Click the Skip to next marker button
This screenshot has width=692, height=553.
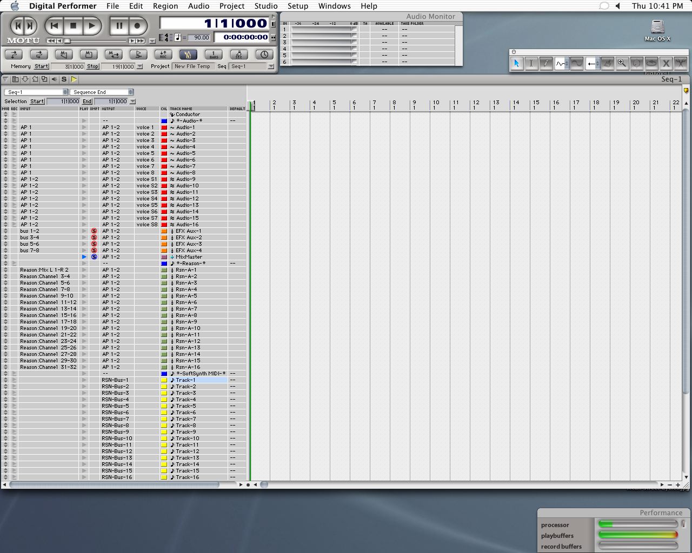[30, 25]
